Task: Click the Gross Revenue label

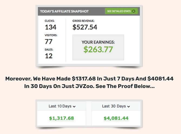Action: [83, 21]
